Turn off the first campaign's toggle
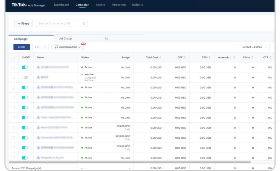280x171 pixels. pos(25,67)
